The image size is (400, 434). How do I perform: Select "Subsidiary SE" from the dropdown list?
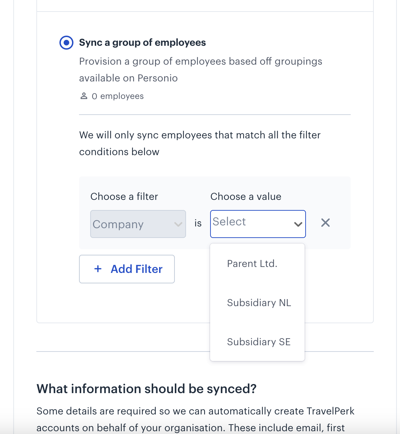pyautogui.click(x=259, y=342)
